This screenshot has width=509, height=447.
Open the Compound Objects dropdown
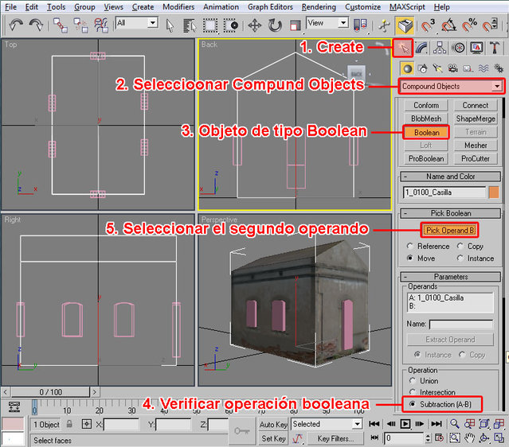451,86
